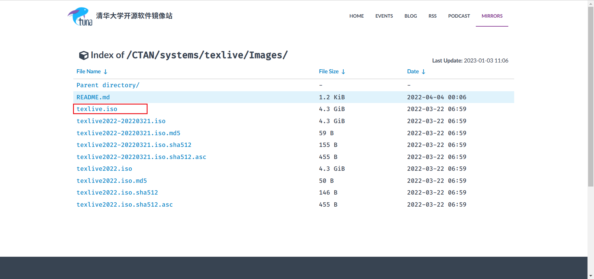Open the HOME nav item
This screenshot has height=279, width=594.
coord(356,16)
